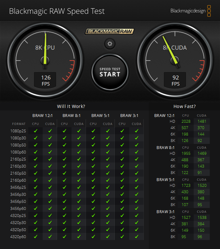Viewport: 220px width, 249px height.
Task: Click the 2160p50 BRAW 3:1 CPU checkmark
Action: tap(122, 173)
